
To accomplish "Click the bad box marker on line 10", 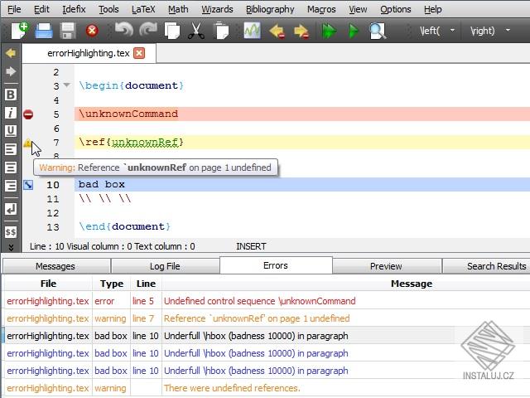I will 28,185.
